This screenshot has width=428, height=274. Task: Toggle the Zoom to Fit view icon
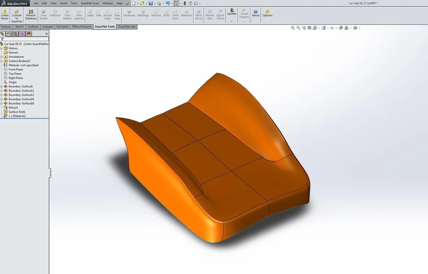click(293, 28)
